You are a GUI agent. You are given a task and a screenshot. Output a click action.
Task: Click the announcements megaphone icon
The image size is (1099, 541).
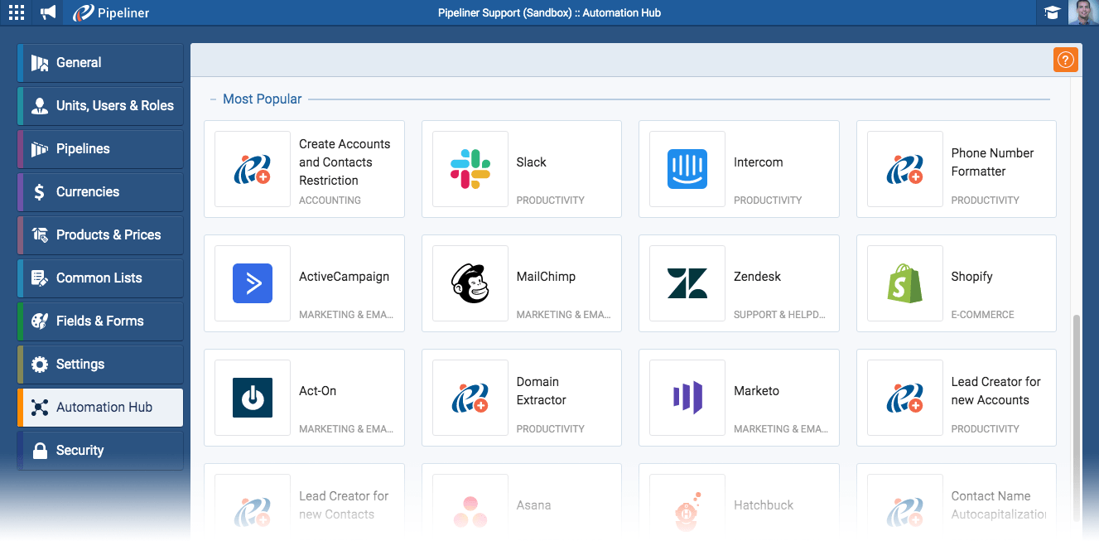click(46, 12)
